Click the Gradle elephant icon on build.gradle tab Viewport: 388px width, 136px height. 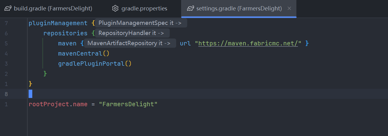tap(8, 9)
